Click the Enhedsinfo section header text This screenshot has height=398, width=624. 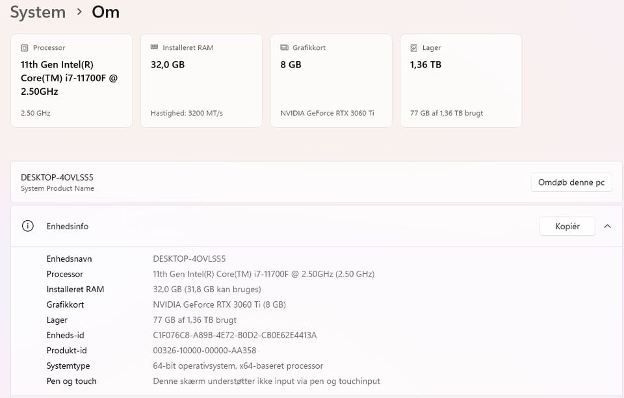tap(67, 226)
